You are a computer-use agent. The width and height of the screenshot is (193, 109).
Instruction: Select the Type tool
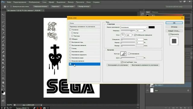(3, 71)
